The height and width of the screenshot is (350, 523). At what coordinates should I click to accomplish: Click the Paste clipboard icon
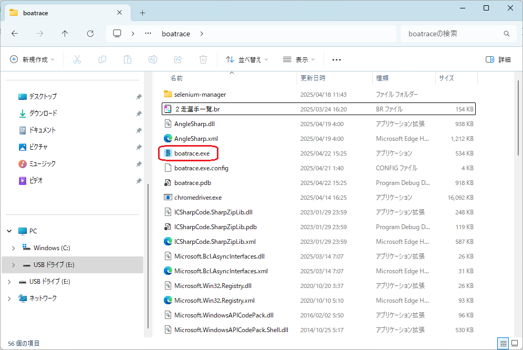click(128, 60)
